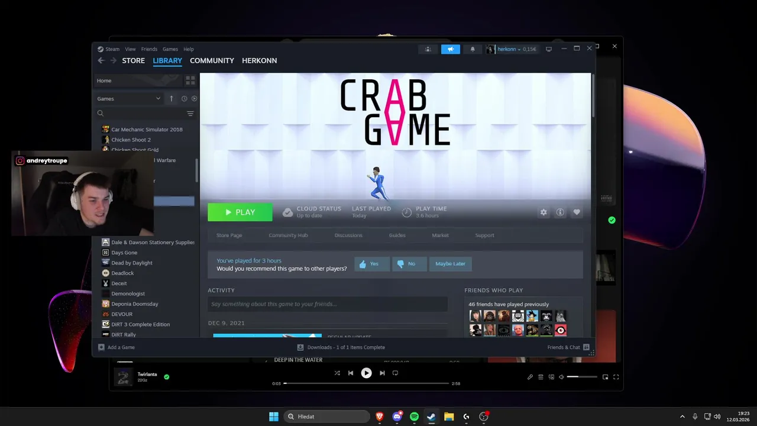The height and width of the screenshot is (426, 757).
Task: Skip to next track in Spotify
Action: coord(382,373)
